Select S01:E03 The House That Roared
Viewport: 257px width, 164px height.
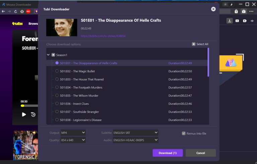(57, 79)
